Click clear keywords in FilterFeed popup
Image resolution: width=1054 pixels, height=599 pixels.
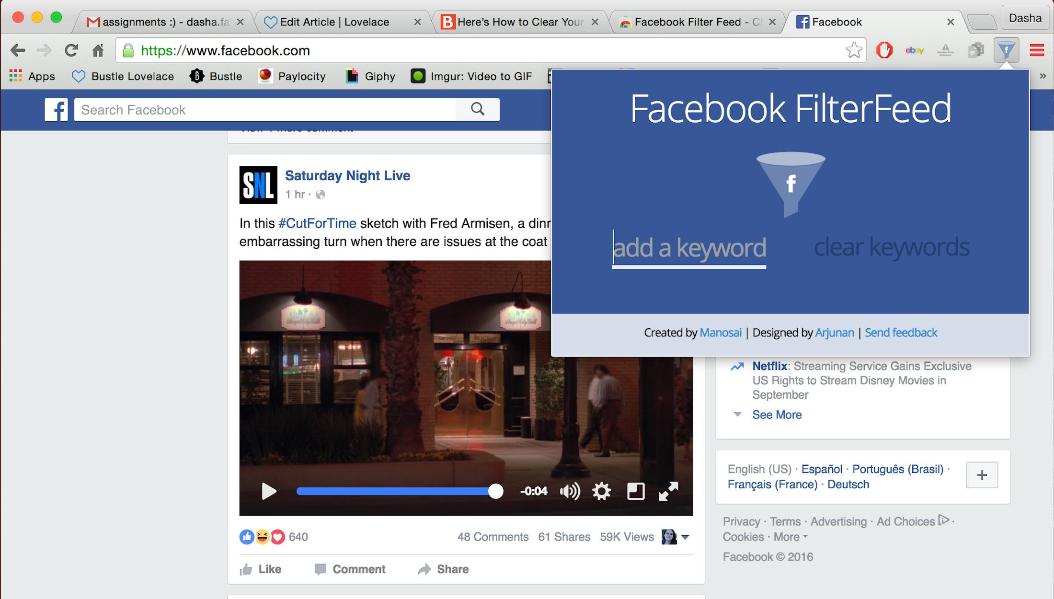pyautogui.click(x=892, y=247)
